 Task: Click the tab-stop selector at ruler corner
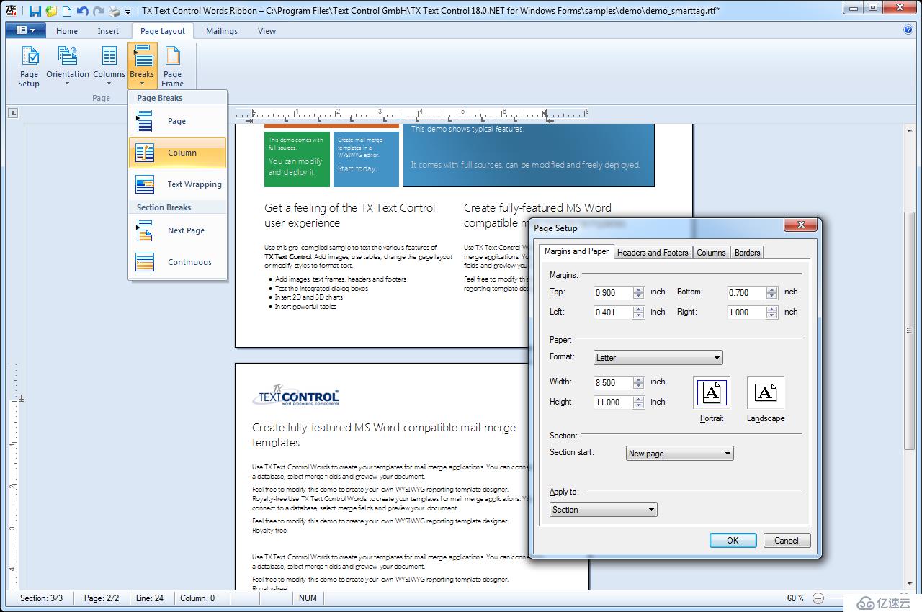pos(13,112)
